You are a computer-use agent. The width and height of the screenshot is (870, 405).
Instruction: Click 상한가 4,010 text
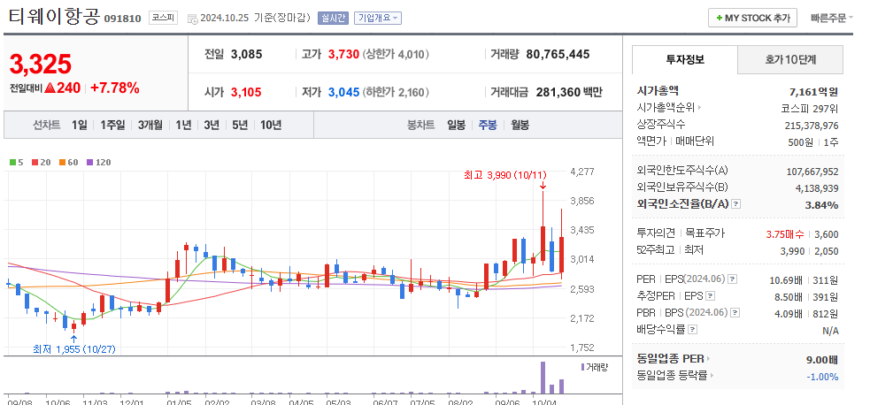coord(396,54)
